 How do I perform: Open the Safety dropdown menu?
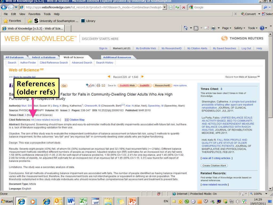click(x=239, y=28)
